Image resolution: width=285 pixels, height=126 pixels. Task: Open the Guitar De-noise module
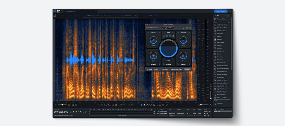pos(221,74)
